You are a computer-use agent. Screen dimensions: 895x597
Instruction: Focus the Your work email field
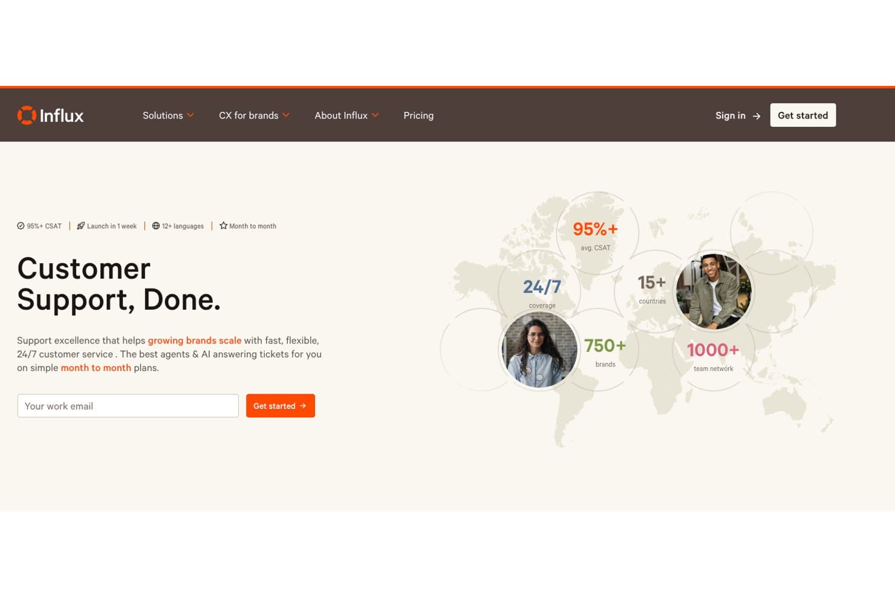128,406
